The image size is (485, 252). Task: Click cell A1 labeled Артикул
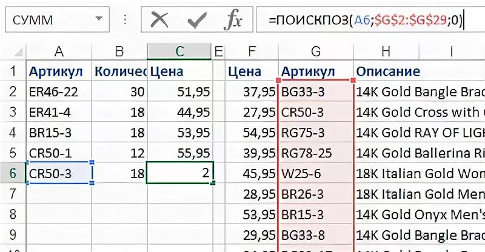[x=59, y=71]
